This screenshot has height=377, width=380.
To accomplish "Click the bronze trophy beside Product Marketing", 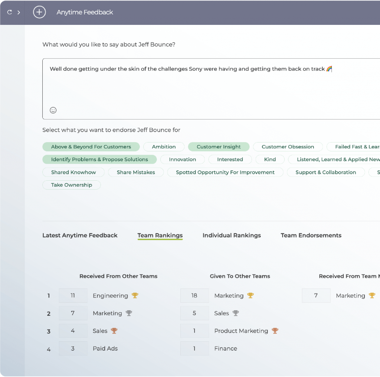I will [275, 331].
